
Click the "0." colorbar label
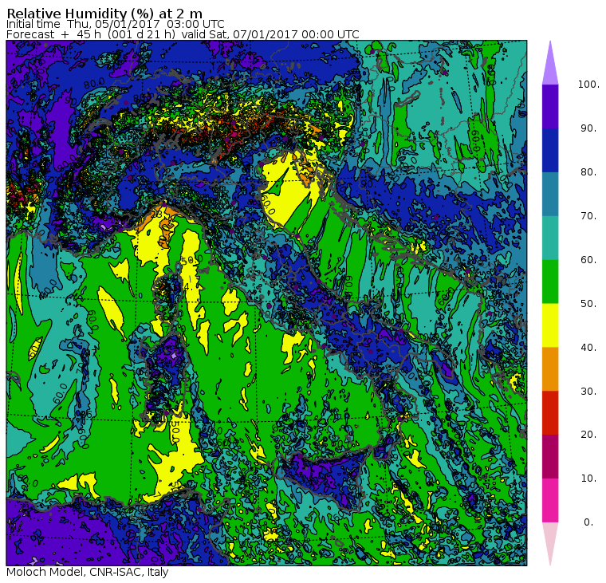tap(588, 522)
